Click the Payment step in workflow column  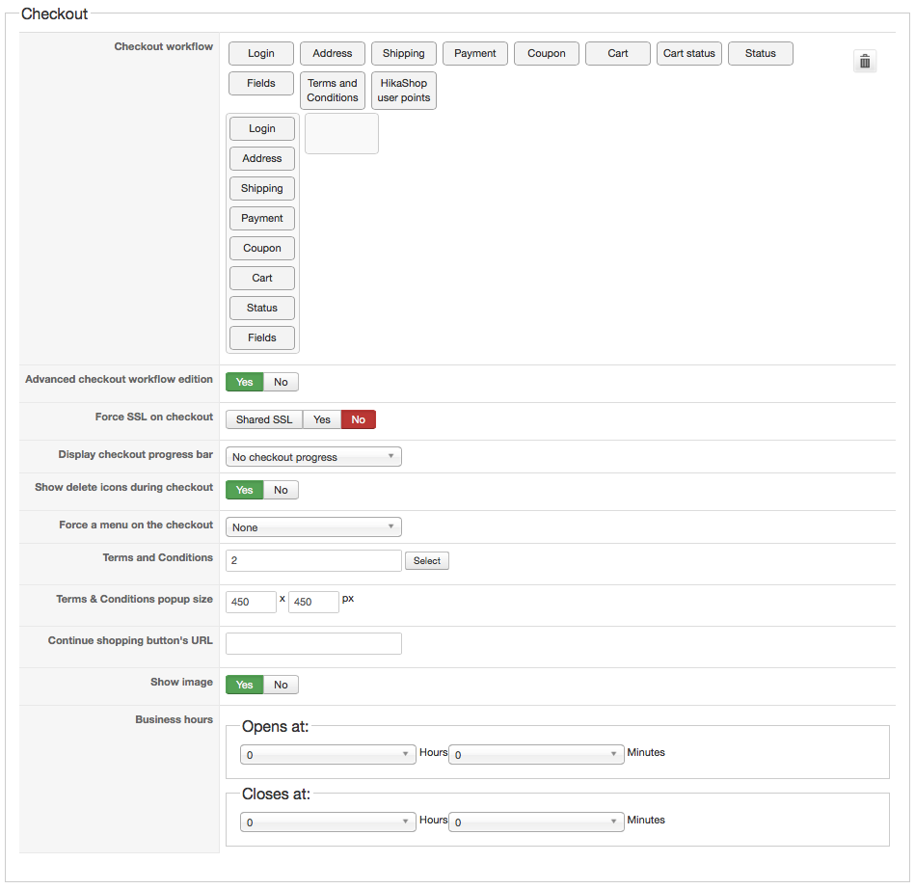pos(262,219)
